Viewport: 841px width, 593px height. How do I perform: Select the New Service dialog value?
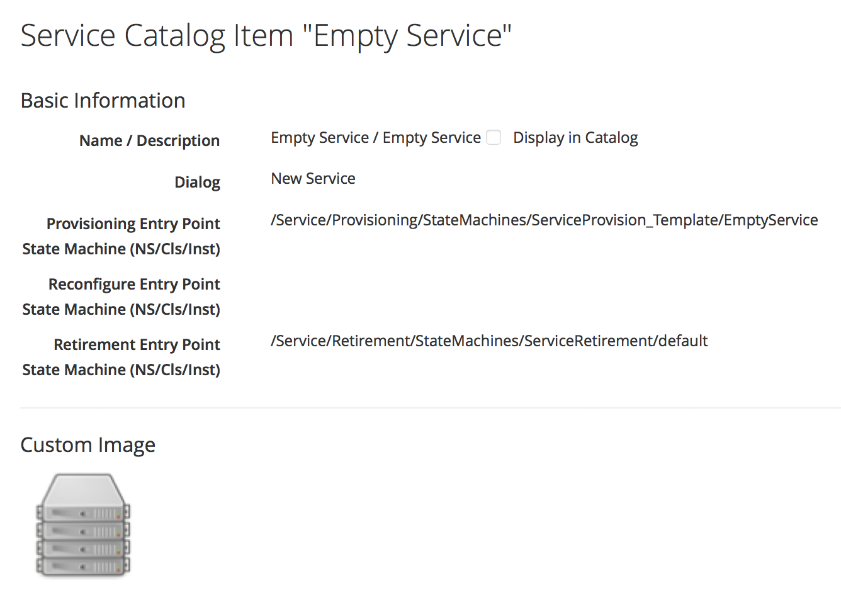313,179
